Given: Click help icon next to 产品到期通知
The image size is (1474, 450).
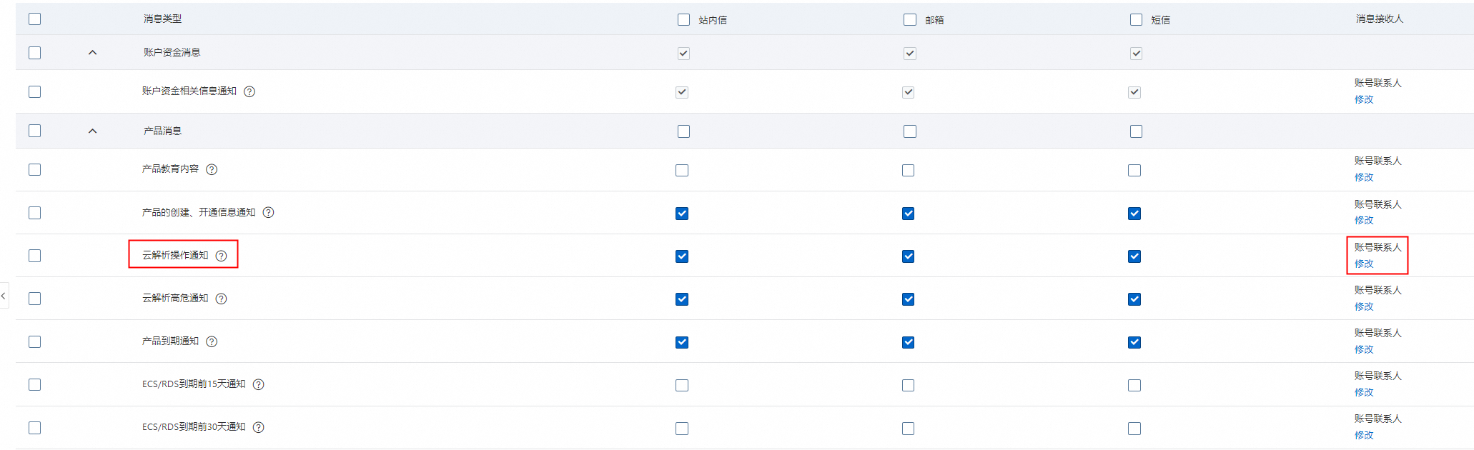Looking at the screenshot, I should pos(212,341).
